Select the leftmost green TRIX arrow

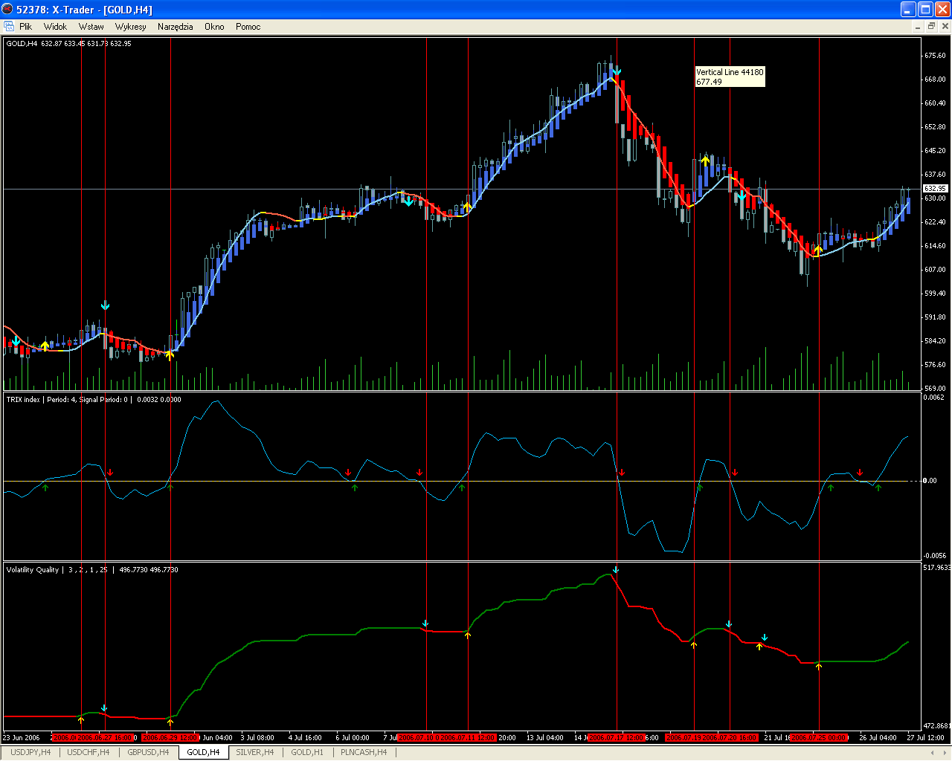(x=45, y=488)
